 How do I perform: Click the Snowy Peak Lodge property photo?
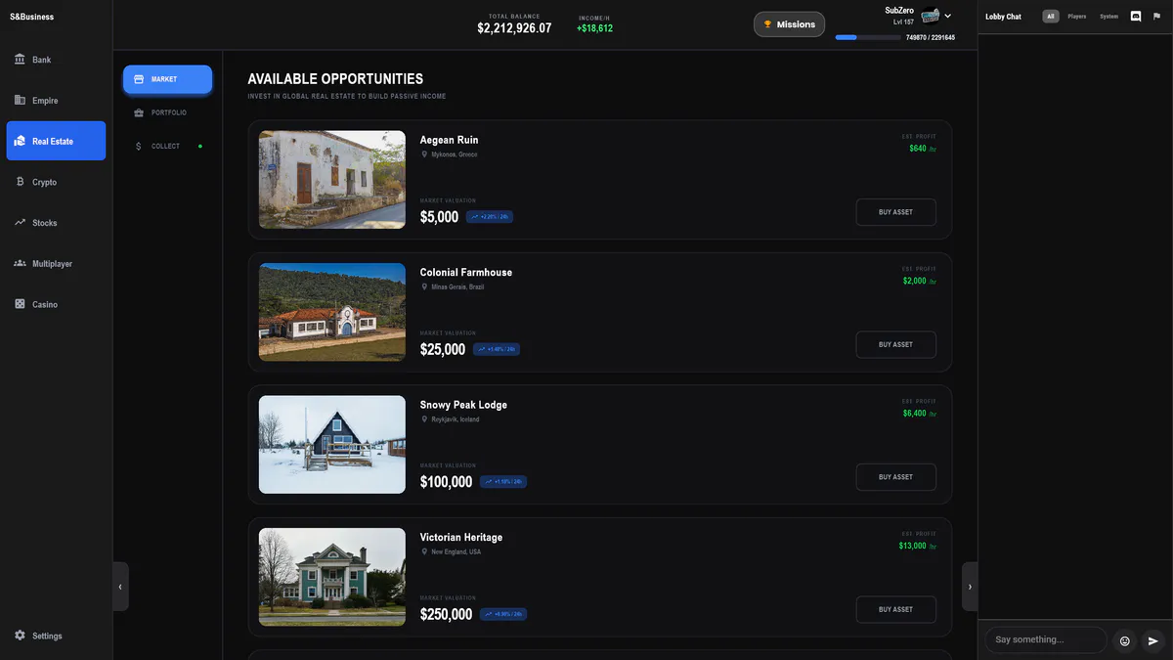tap(332, 445)
